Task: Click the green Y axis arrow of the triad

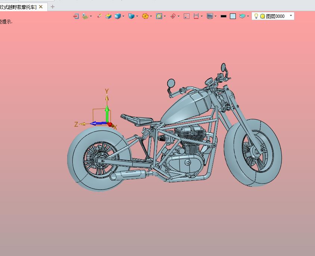Action: 107,113
